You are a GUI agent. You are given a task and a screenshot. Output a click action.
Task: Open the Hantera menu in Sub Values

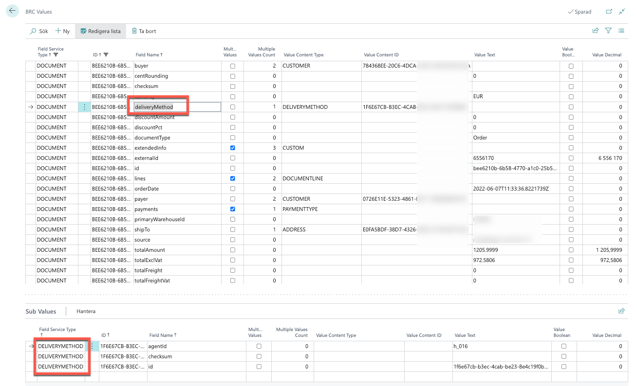coord(86,311)
